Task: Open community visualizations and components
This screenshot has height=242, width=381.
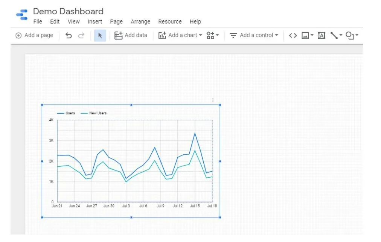Action: pos(211,35)
